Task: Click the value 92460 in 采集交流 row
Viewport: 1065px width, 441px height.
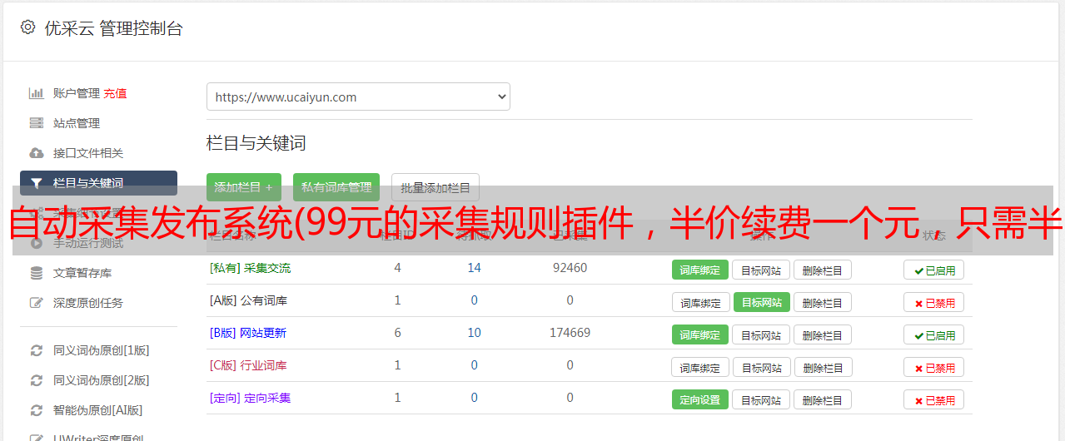Action: 570,268
